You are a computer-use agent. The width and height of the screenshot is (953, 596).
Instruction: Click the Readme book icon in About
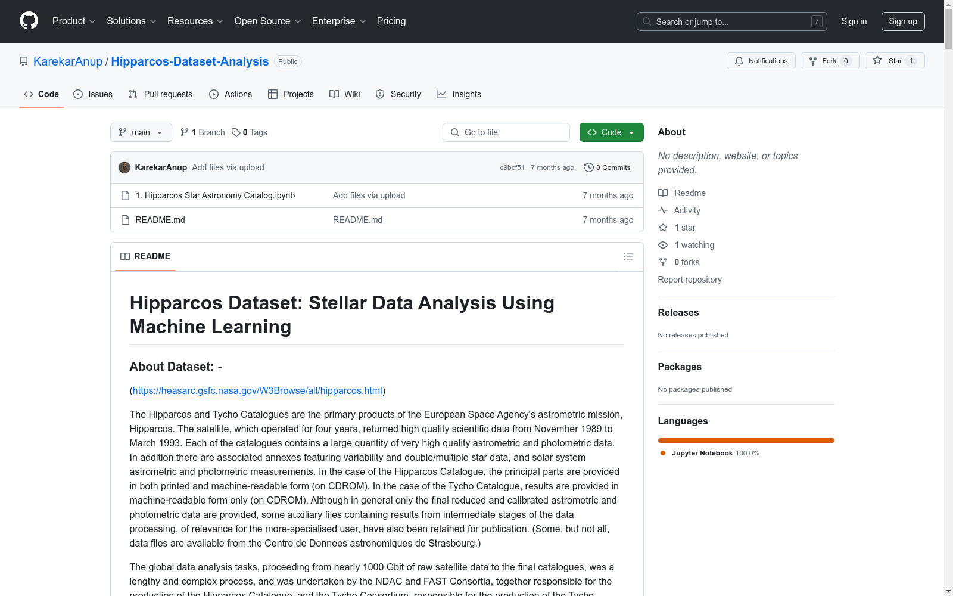click(663, 193)
